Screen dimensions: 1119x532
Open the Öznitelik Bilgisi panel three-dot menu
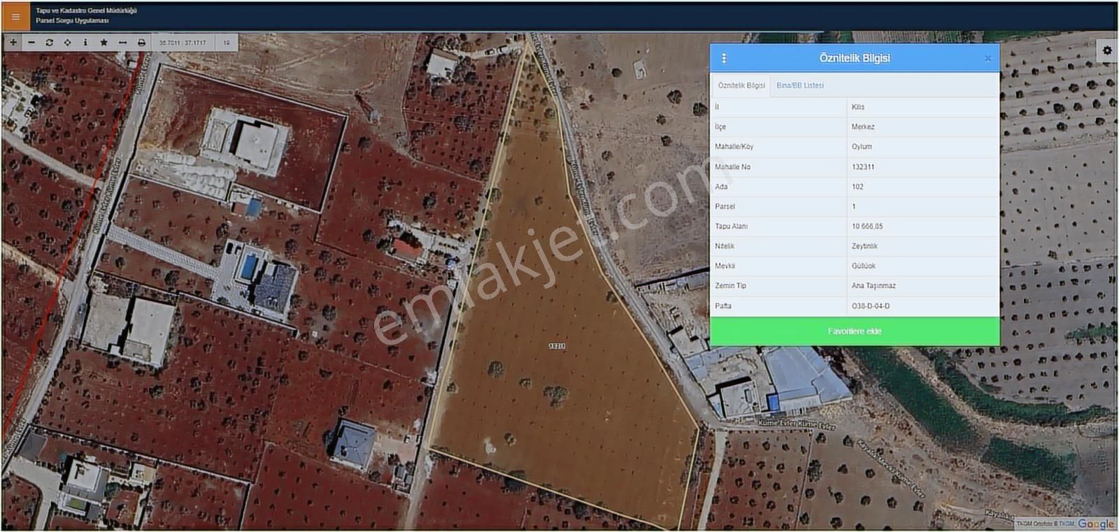tap(724, 58)
